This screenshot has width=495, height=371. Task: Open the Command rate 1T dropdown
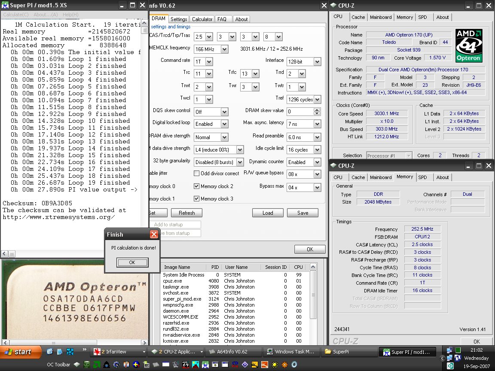coord(209,62)
